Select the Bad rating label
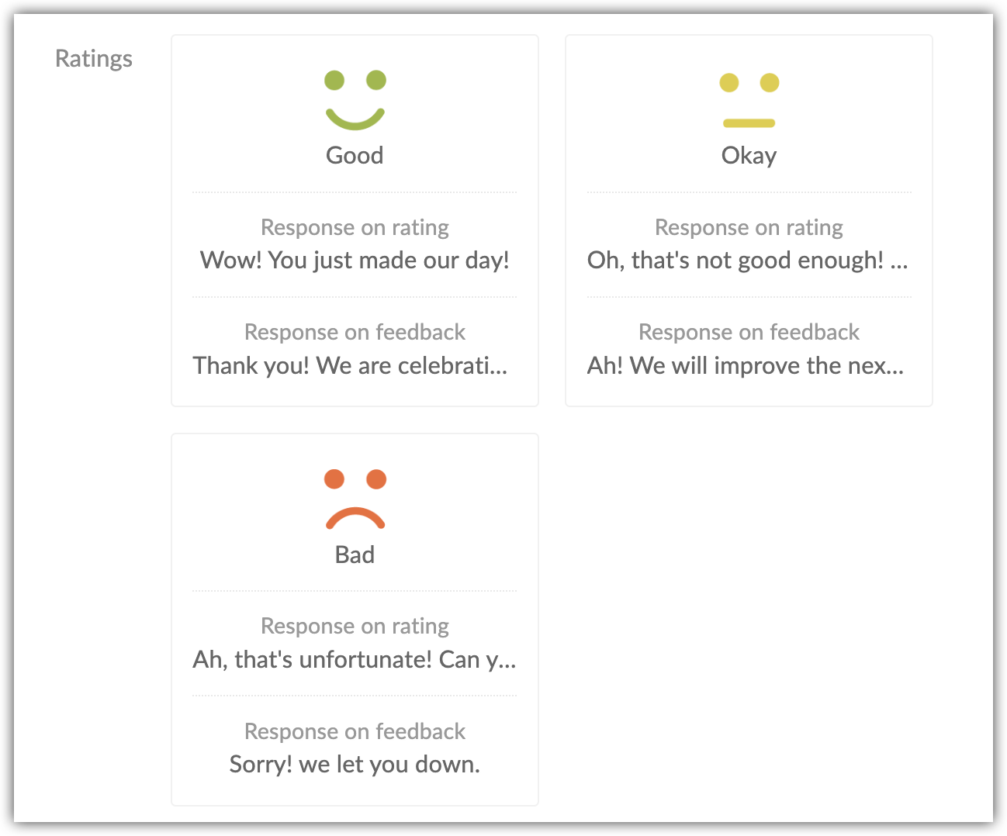 click(355, 554)
